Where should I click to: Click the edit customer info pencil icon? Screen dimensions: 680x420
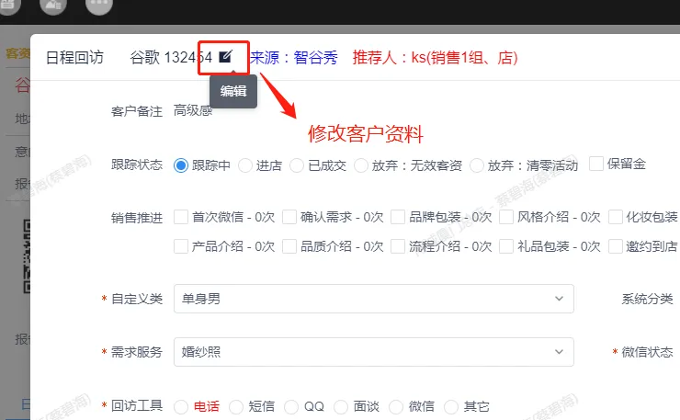tap(226, 57)
